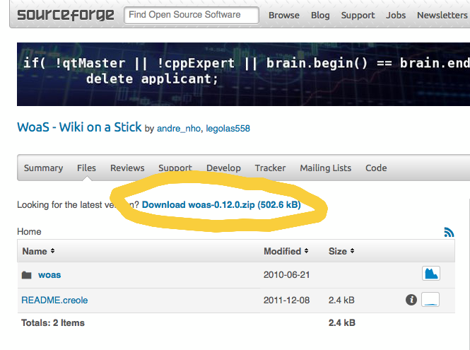Image resolution: width=470 pixels, height=350 pixels.
Task: Click the SourceForge logo
Action: (65, 15)
